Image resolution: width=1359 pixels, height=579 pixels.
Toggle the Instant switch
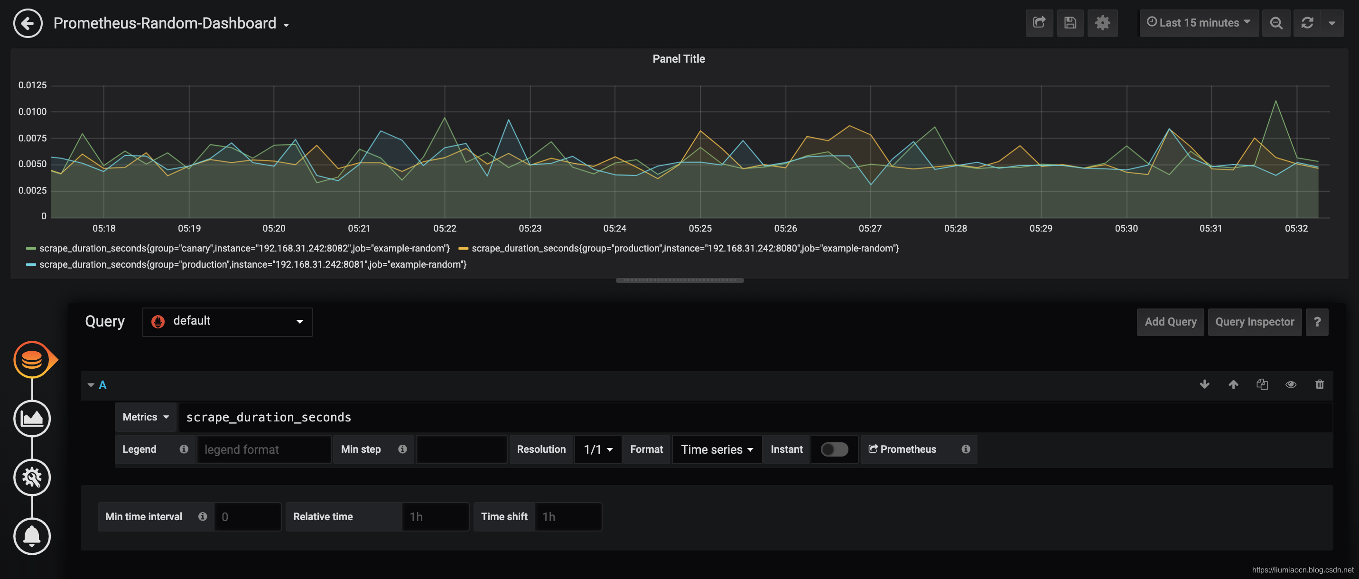click(x=834, y=449)
